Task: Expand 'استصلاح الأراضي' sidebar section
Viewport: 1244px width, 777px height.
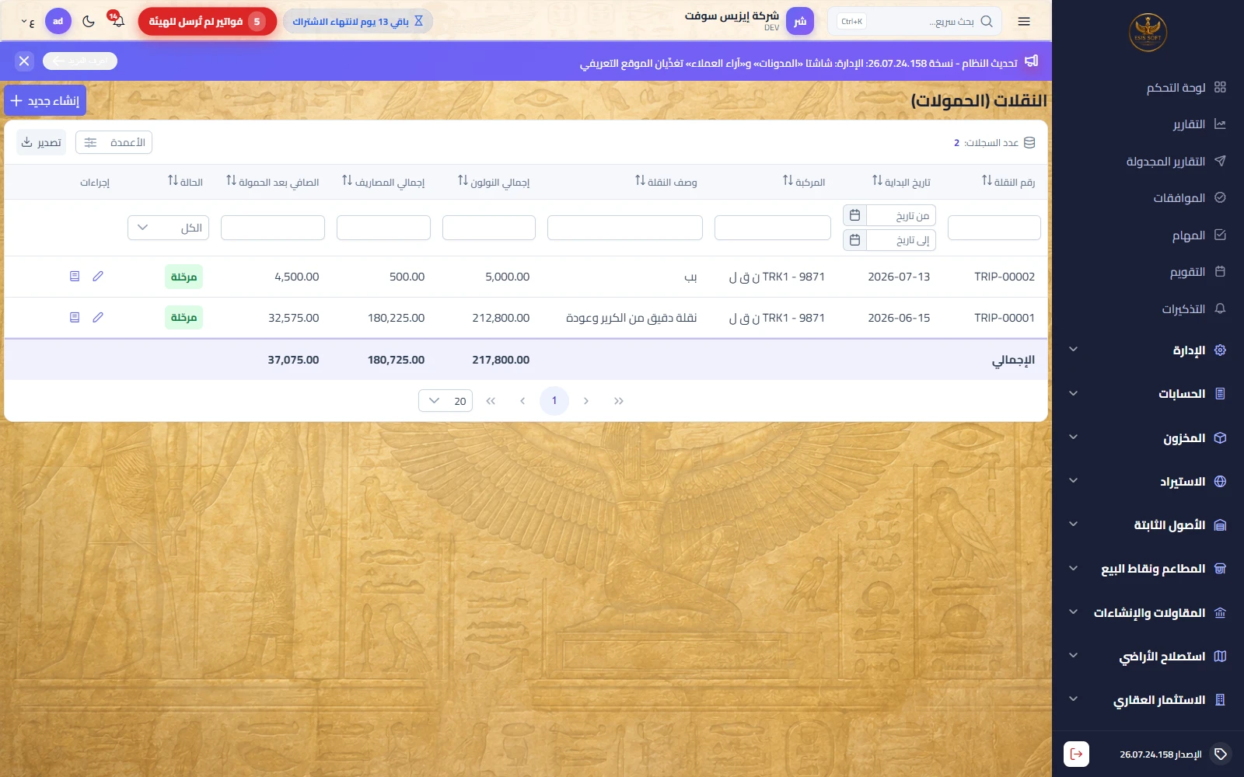Action: point(1148,657)
